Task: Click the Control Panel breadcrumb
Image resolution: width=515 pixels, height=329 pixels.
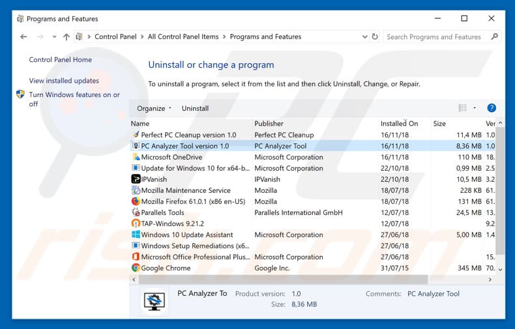Action: (x=115, y=36)
